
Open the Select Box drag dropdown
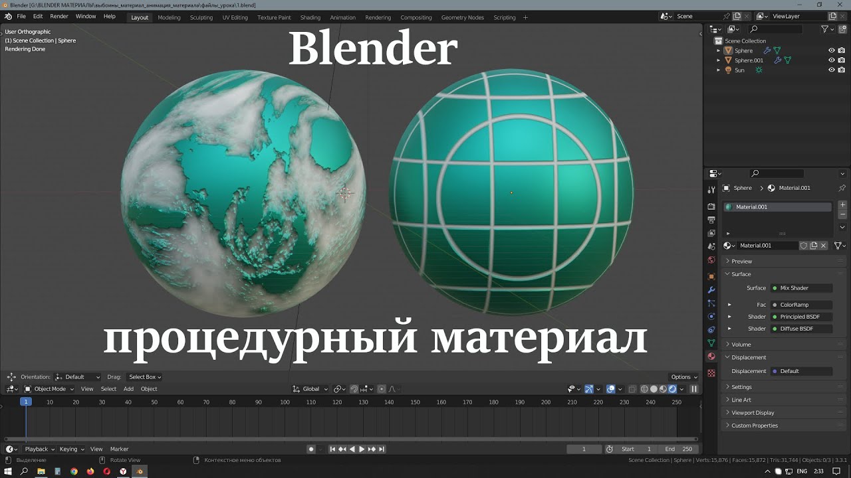pyautogui.click(x=144, y=377)
